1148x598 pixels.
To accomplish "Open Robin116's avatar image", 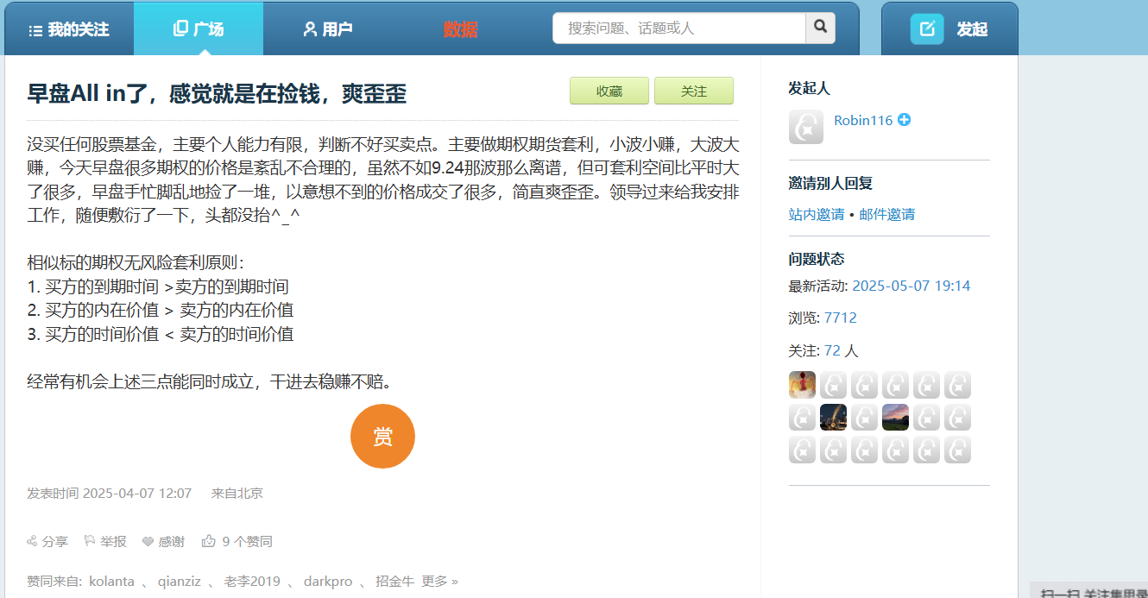I will click(x=806, y=127).
